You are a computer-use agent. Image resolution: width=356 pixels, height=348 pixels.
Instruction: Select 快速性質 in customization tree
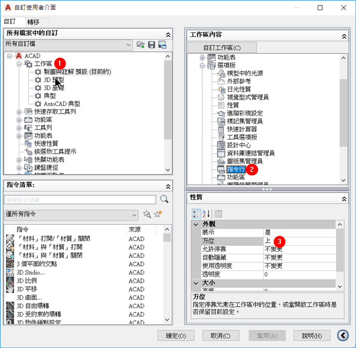[46, 143]
